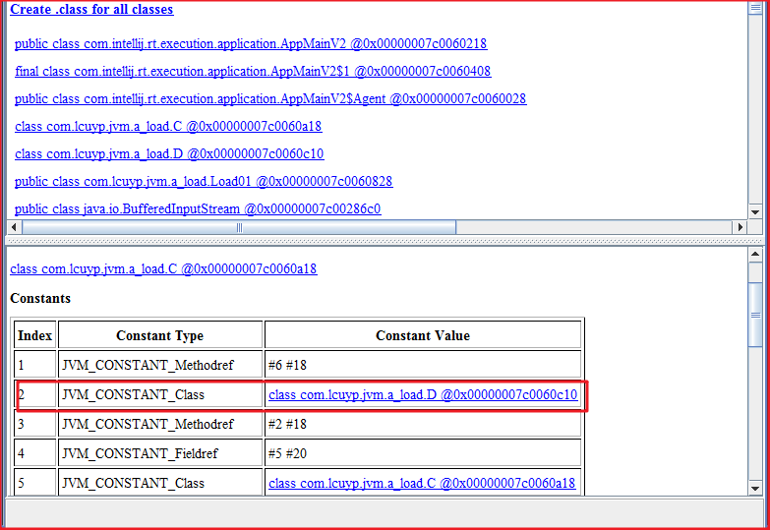The width and height of the screenshot is (770, 530).
Task: Select JVM_CONSTANT_Methodref cell in row 3
Action: [x=160, y=424]
